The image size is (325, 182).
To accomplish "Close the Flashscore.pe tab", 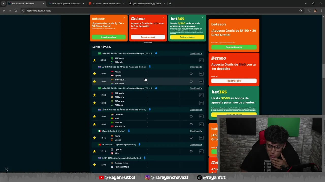I will (43, 4).
